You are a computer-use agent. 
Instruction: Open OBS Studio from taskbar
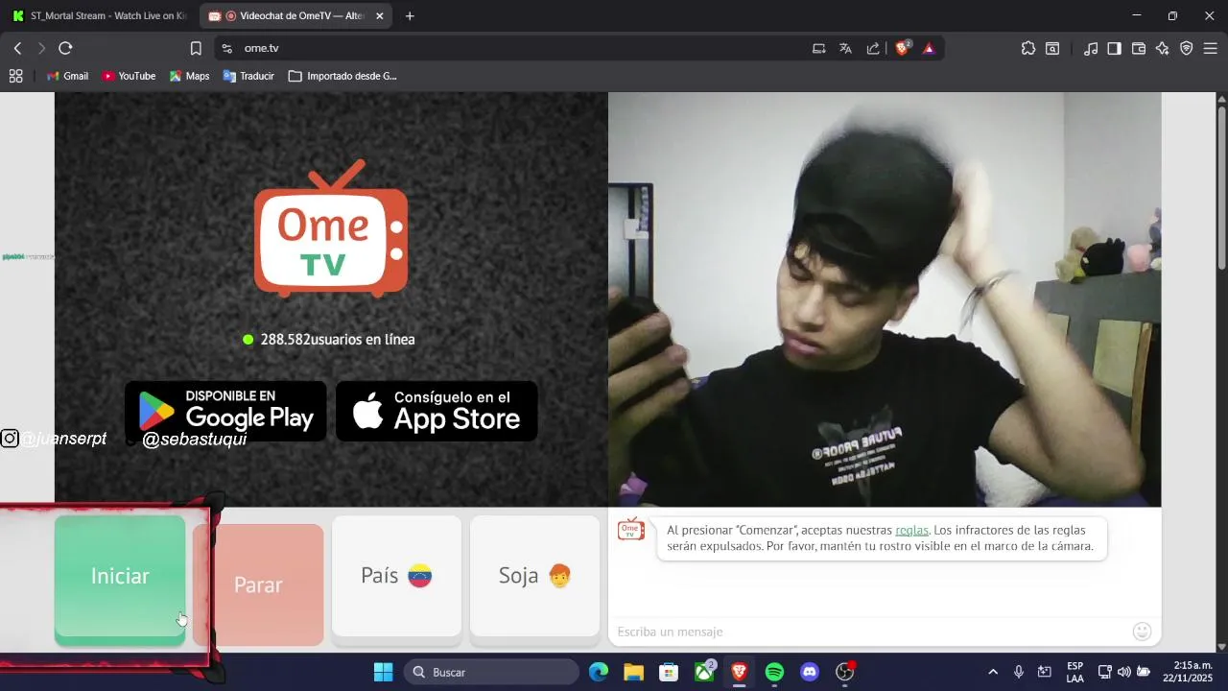[845, 672]
